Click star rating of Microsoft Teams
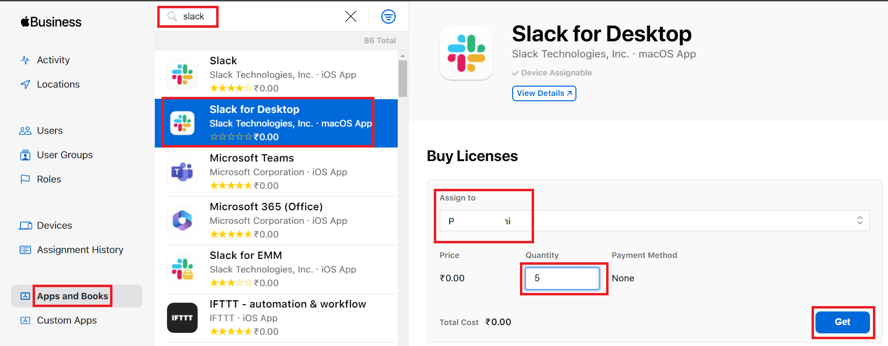 coord(231,185)
